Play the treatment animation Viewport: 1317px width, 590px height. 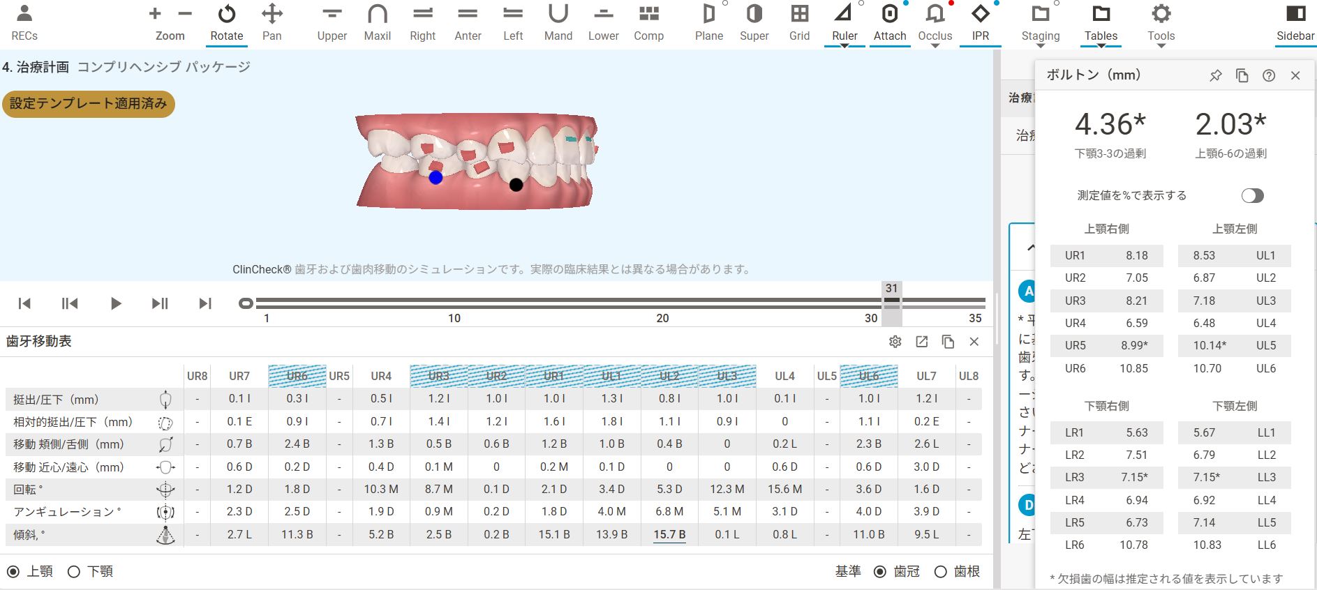tap(116, 303)
